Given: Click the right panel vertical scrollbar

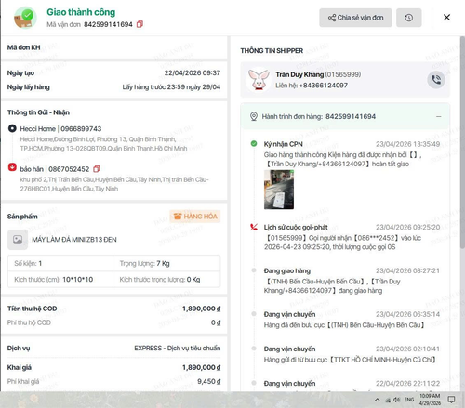Looking at the screenshot, I should tap(462, 142).
